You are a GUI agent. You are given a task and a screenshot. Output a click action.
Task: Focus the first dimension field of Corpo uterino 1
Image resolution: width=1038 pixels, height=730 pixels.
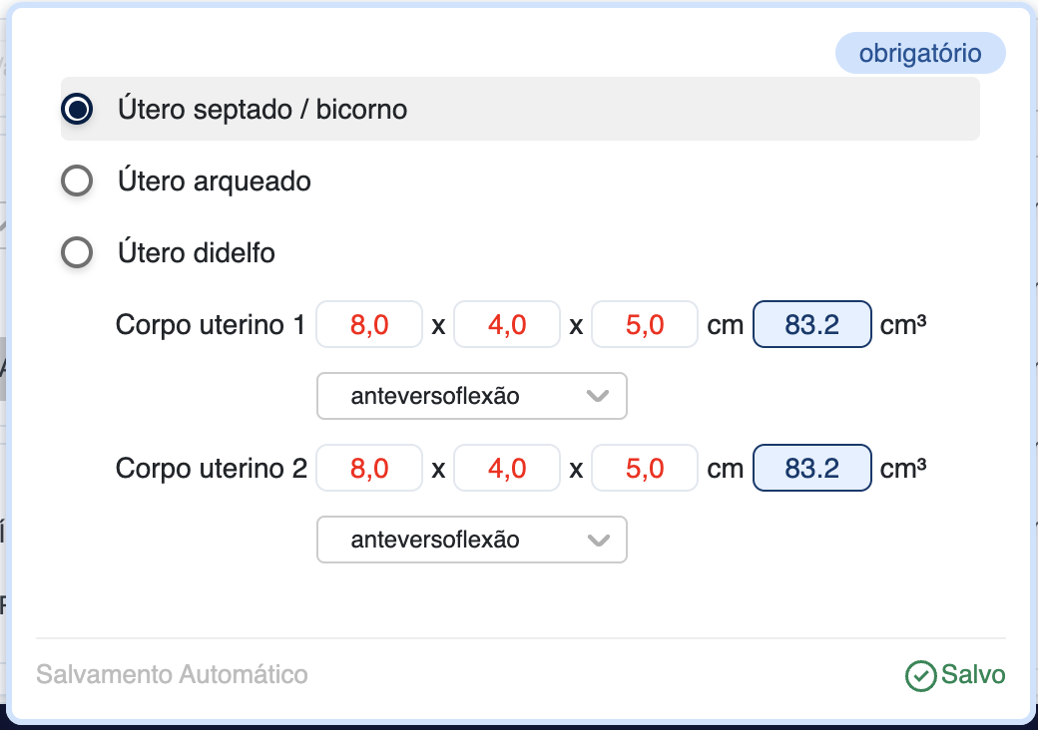[x=369, y=325]
